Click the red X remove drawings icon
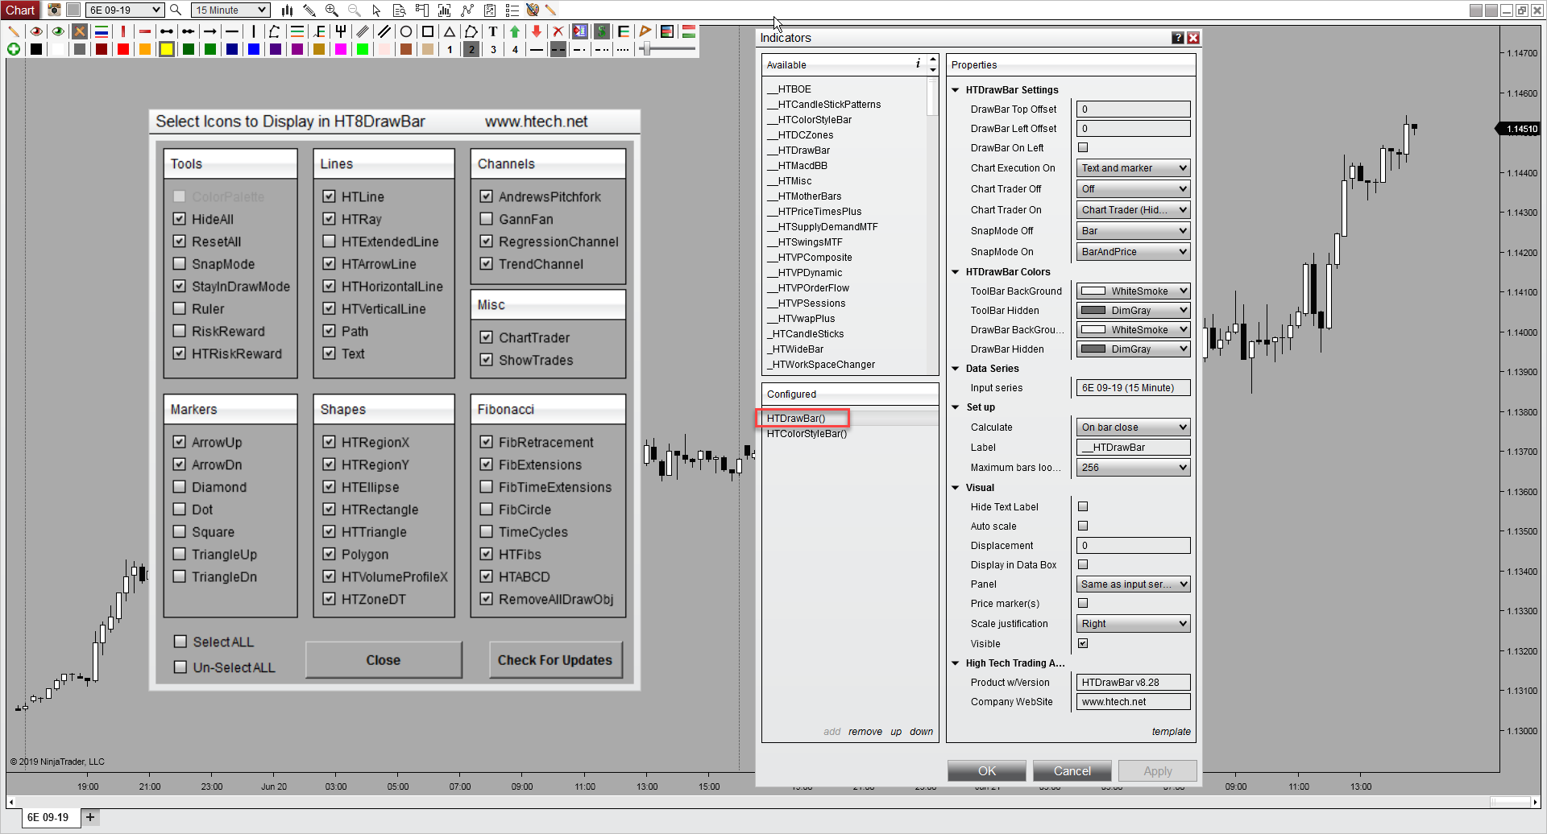Image resolution: width=1547 pixels, height=834 pixels. pyautogui.click(x=558, y=31)
